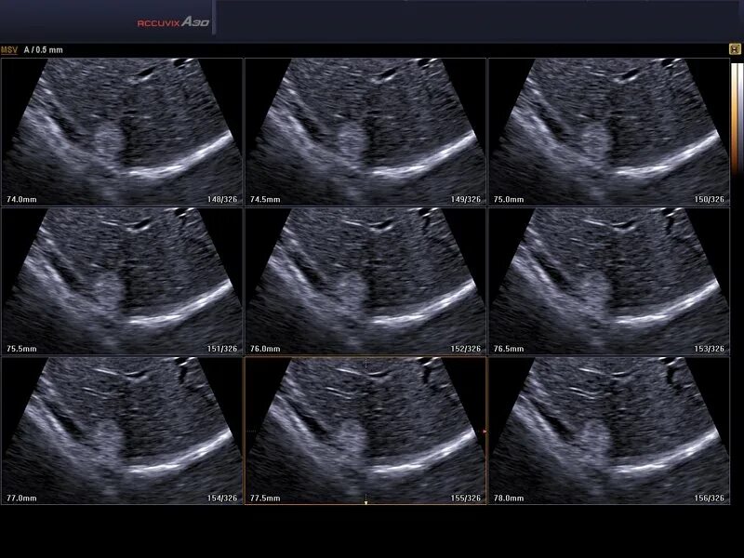Click the 153/326 slice counter
The width and height of the screenshot is (744, 558).
710,349
